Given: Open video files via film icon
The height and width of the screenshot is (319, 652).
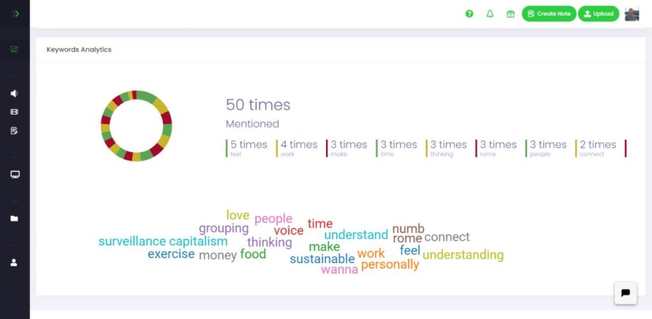Looking at the screenshot, I should [x=15, y=112].
